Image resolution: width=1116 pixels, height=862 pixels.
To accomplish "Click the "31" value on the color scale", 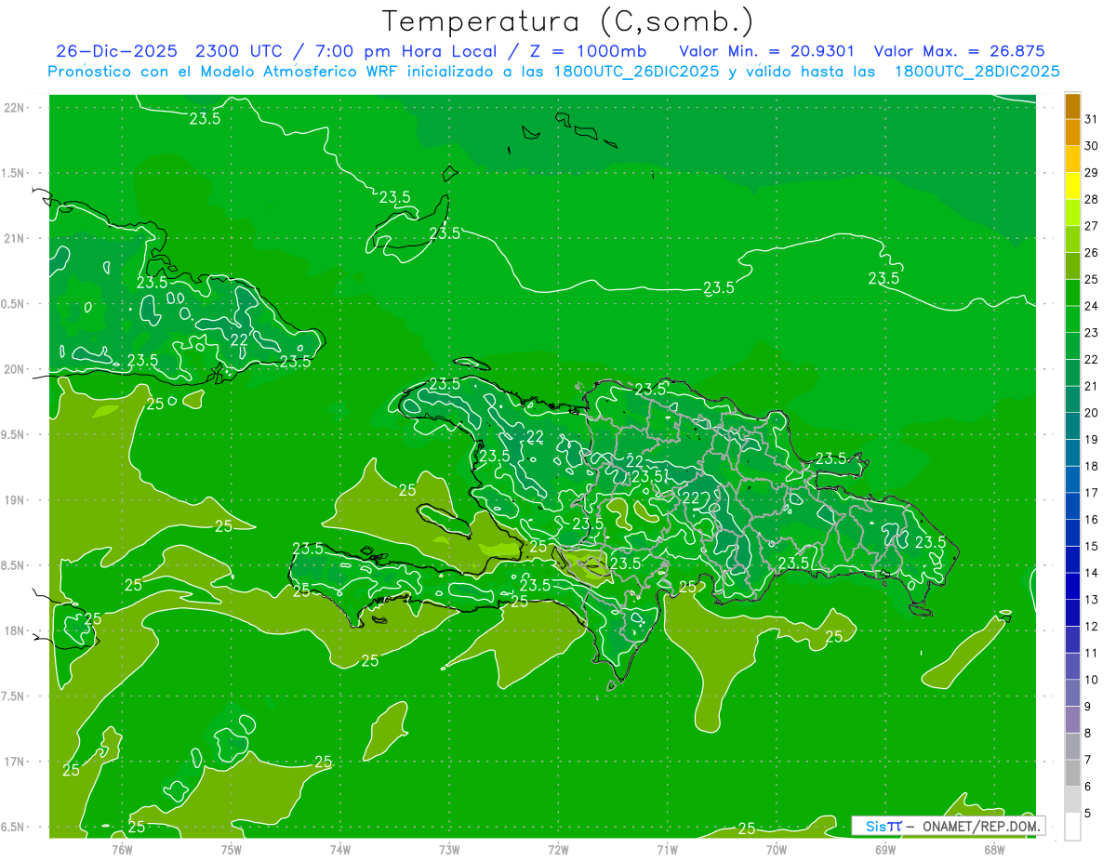I will pyautogui.click(x=1092, y=119).
